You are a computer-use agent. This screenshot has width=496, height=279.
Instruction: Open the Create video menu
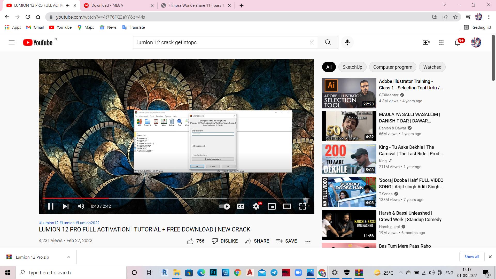tap(426, 42)
